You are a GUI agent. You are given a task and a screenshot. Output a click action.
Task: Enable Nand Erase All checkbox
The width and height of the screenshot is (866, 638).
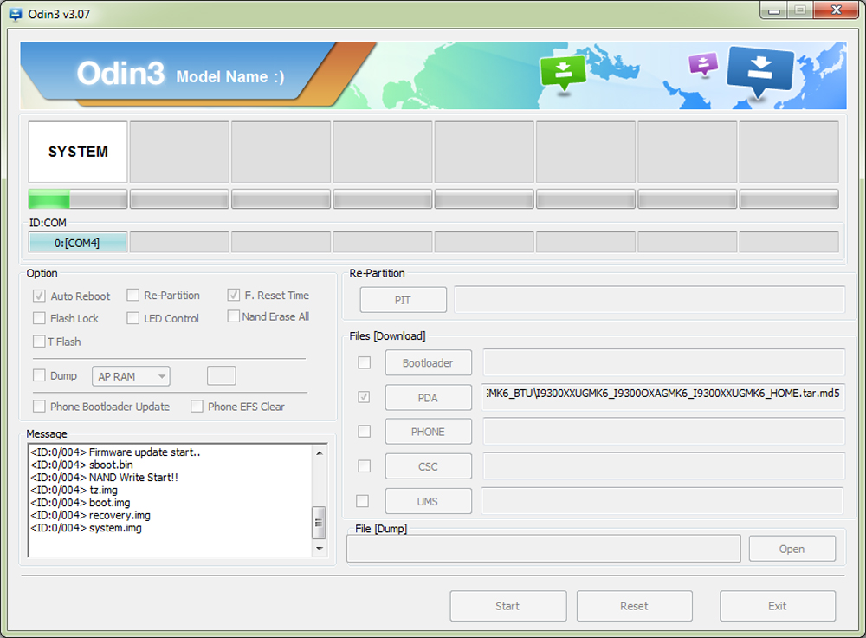(234, 316)
